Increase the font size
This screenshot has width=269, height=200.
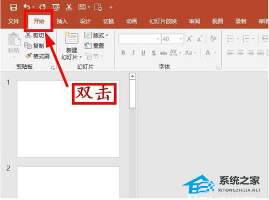pos(189,39)
